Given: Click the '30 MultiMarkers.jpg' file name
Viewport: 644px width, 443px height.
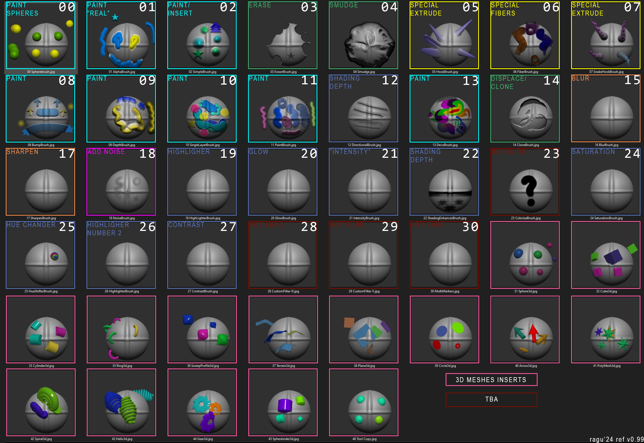Looking at the screenshot, I should coord(445,291).
